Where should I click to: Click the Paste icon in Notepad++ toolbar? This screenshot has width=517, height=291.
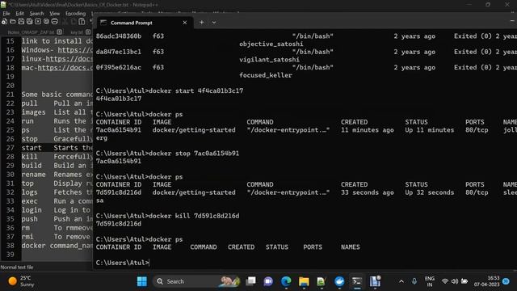pyautogui.click(x=82, y=22)
